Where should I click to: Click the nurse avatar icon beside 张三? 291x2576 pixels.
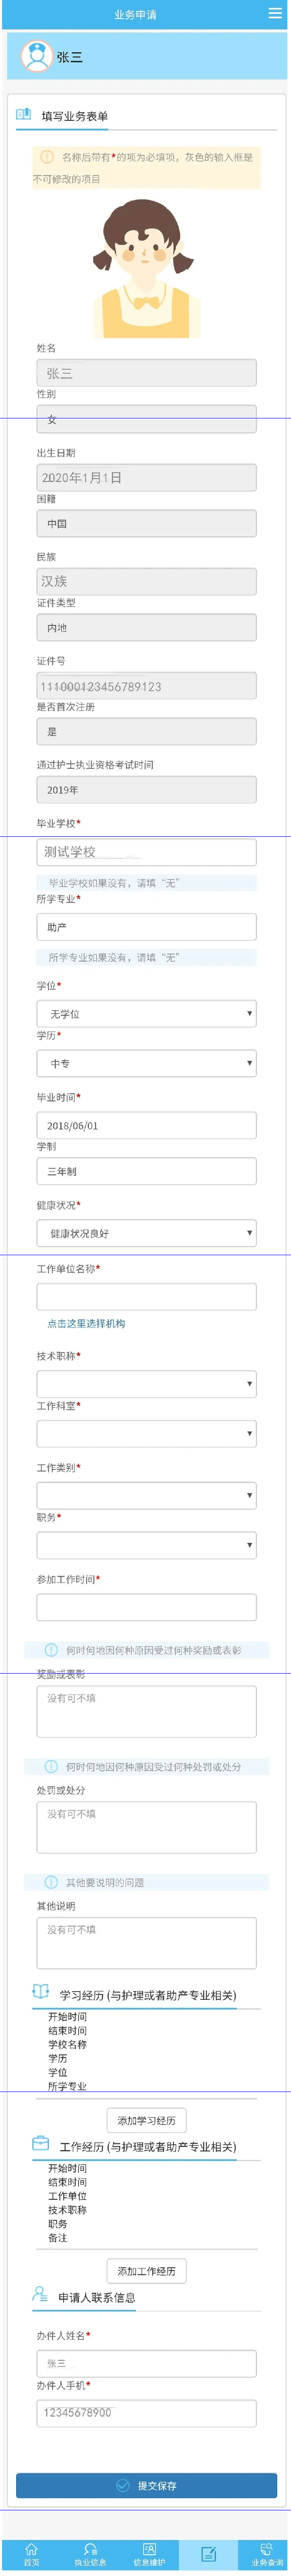tap(37, 57)
